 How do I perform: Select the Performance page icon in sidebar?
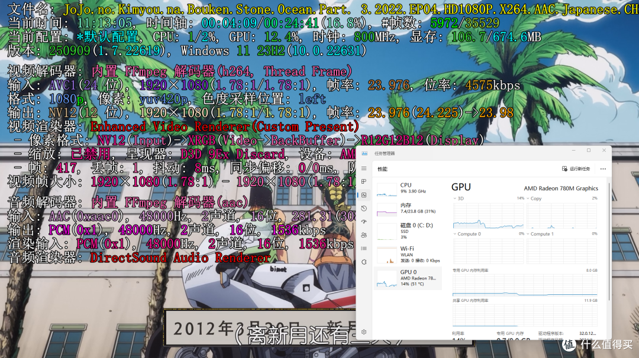coord(364,195)
